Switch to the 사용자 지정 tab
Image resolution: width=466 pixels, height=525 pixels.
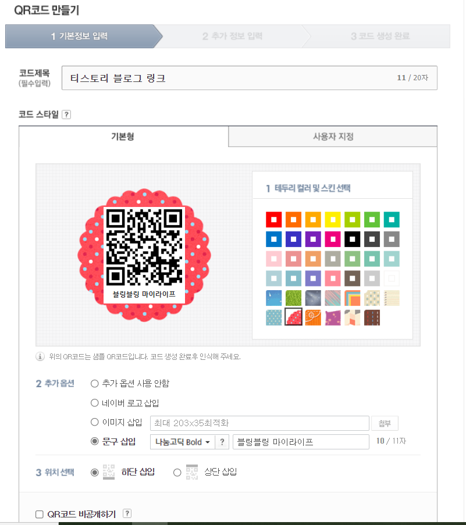tap(333, 137)
